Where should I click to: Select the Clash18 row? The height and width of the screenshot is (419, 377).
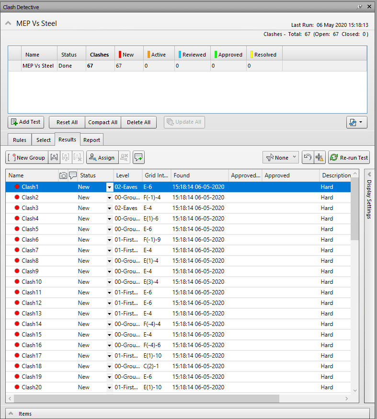178,366
